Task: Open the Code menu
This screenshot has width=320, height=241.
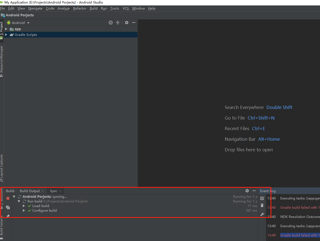Action: tap(50, 8)
